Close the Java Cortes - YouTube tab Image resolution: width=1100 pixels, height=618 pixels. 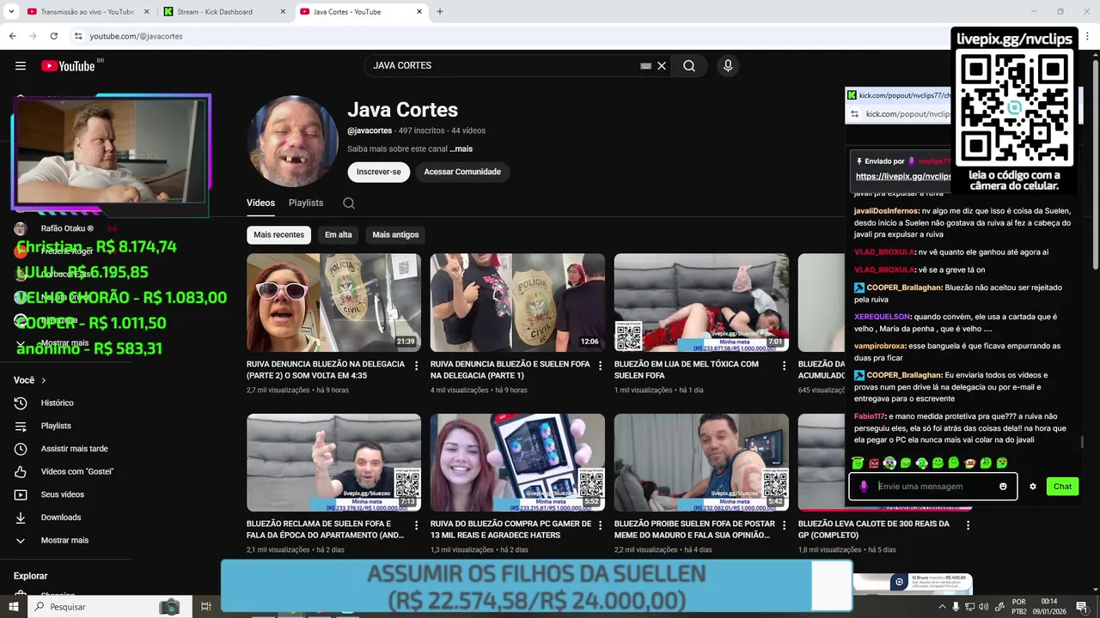[x=419, y=12]
